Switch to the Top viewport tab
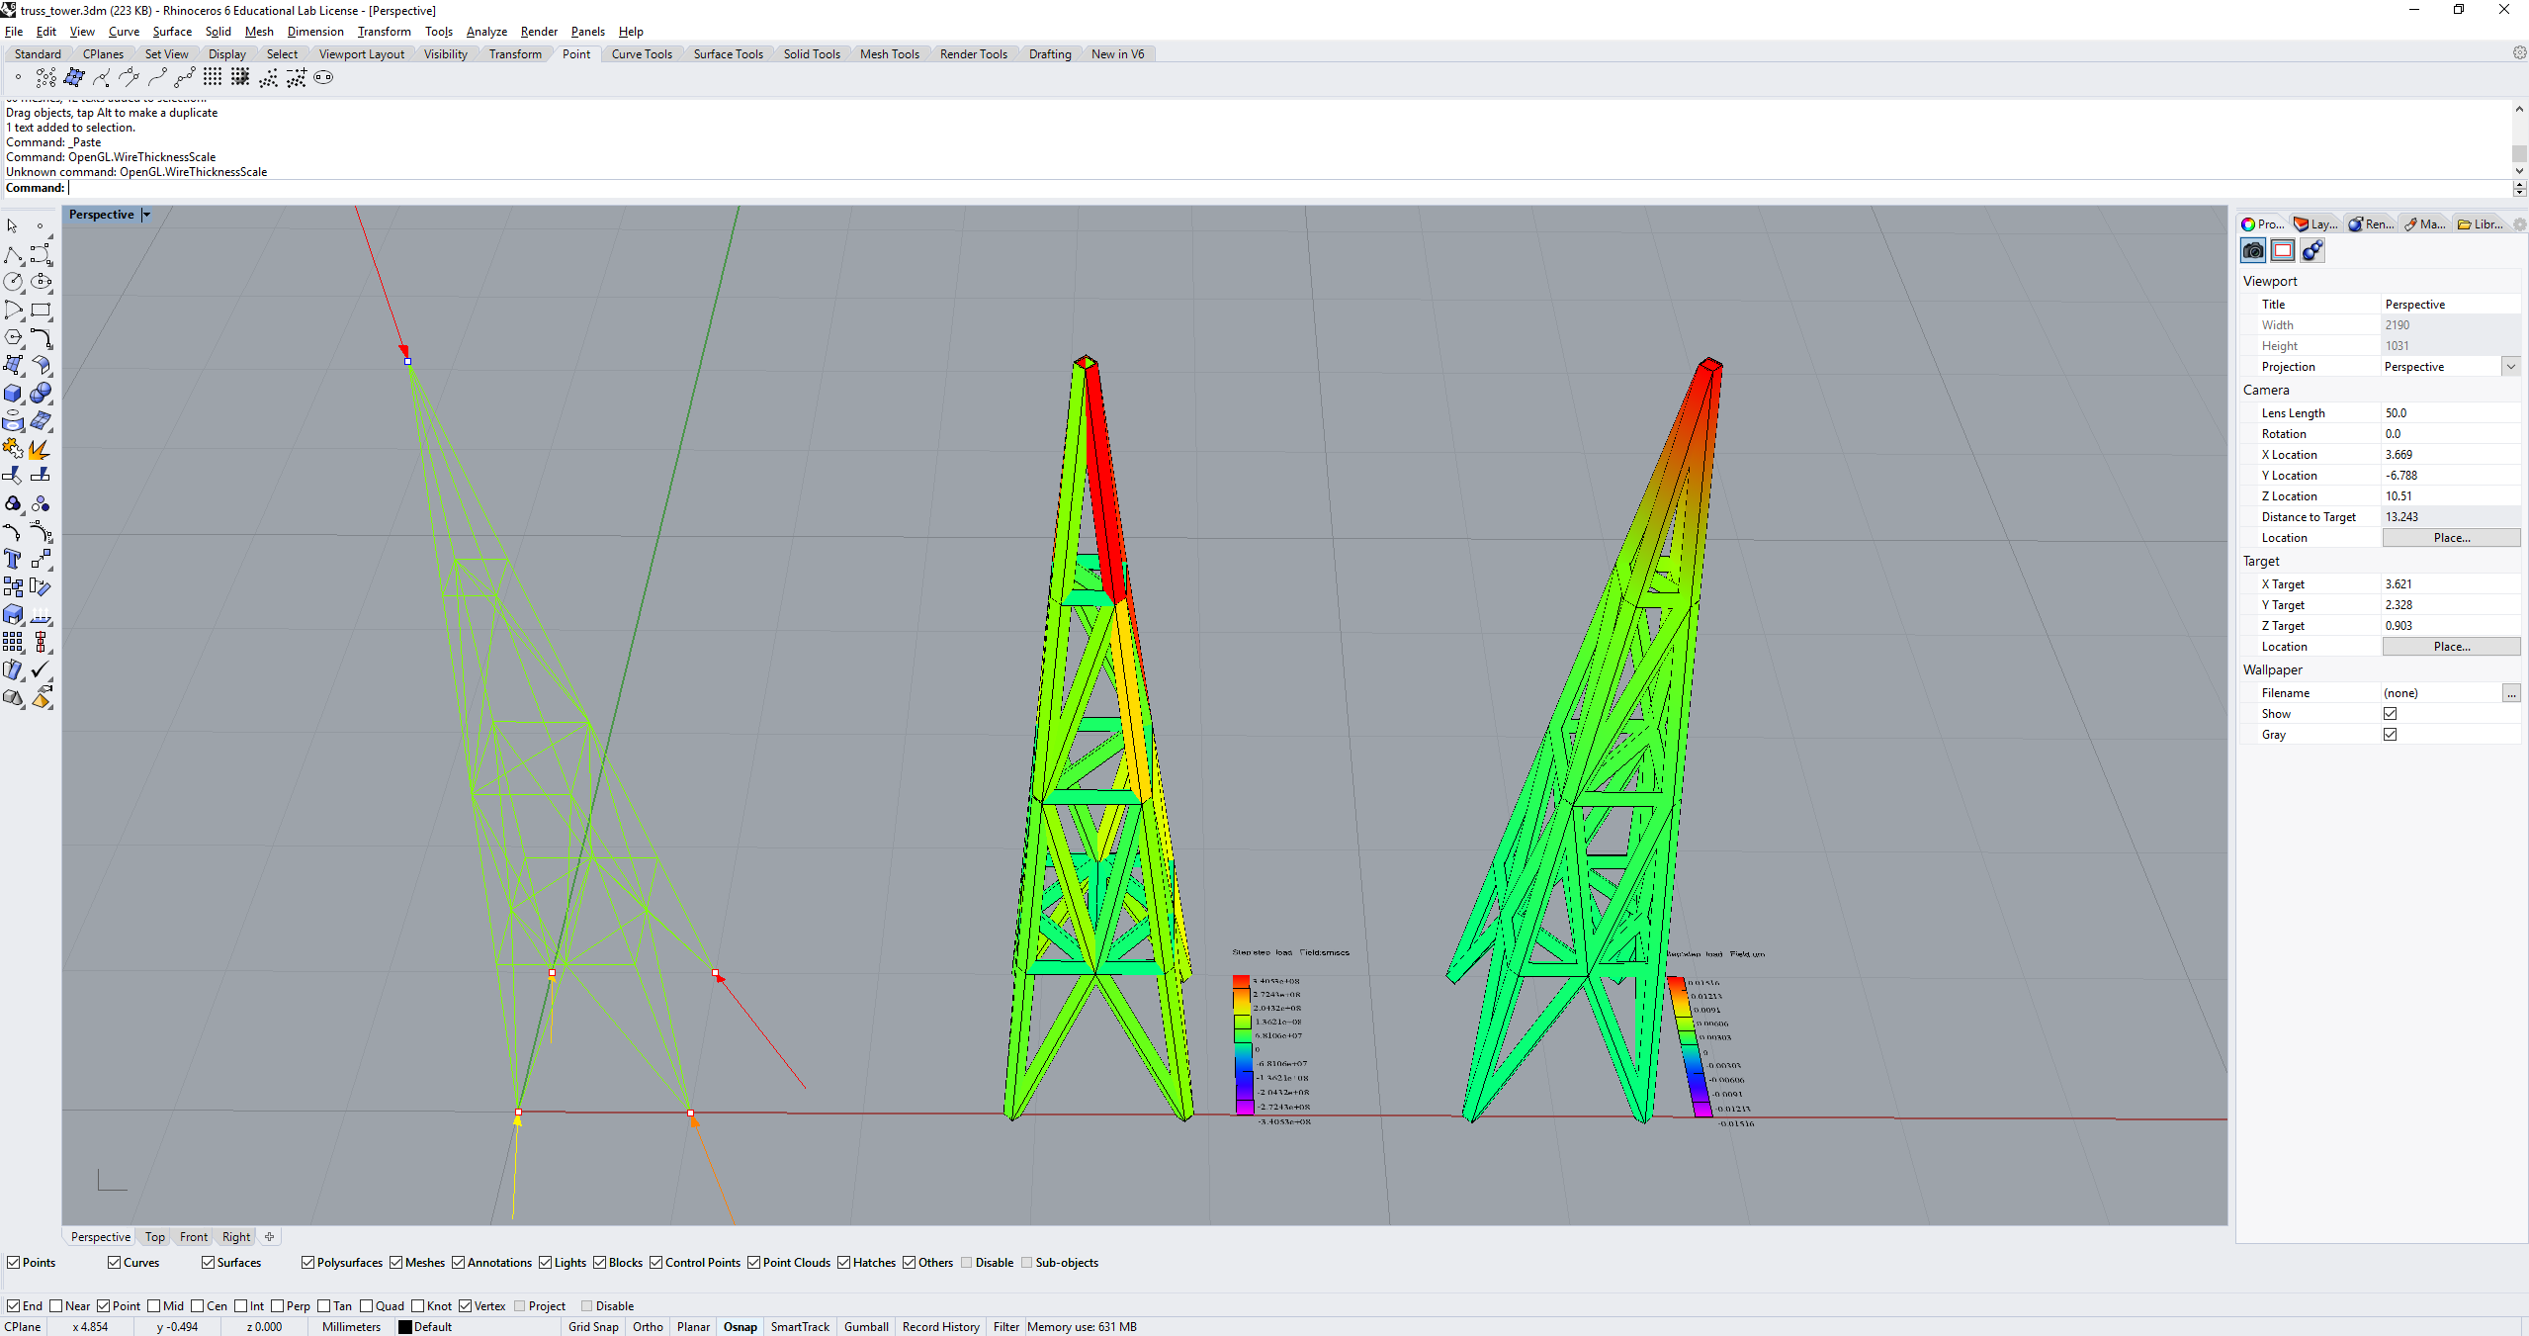The width and height of the screenshot is (2529, 1336). pos(154,1236)
